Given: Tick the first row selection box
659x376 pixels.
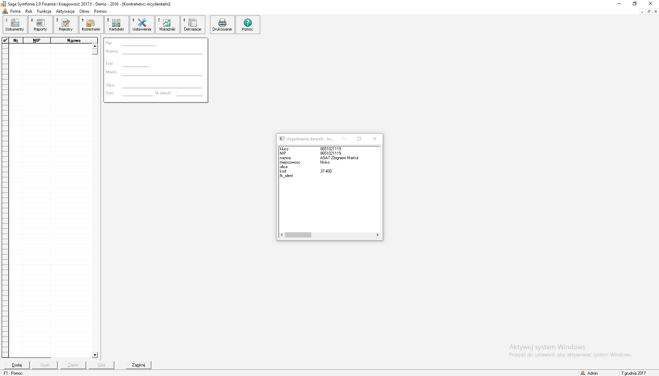Looking at the screenshot, I should click(5, 46).
